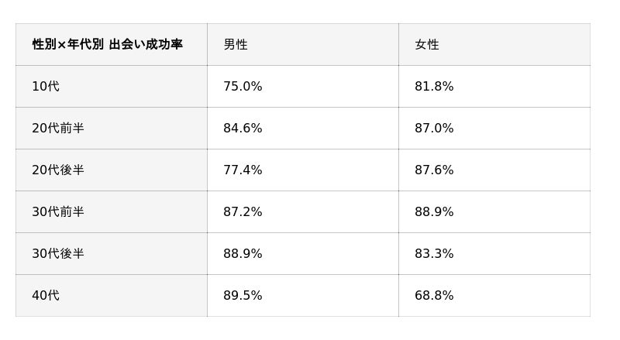Click the 30代後半 row label
620x340 pixels.
click(x=58, y=254)
